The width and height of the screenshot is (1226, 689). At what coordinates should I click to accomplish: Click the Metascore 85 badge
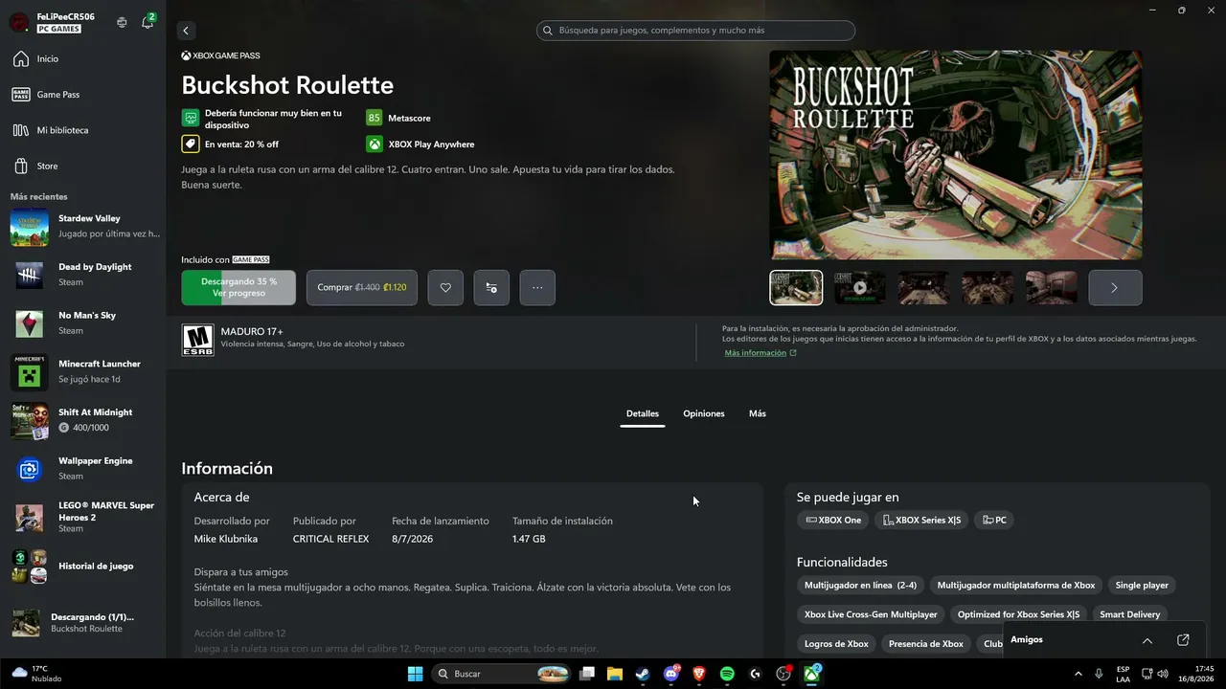coord(374,118)
